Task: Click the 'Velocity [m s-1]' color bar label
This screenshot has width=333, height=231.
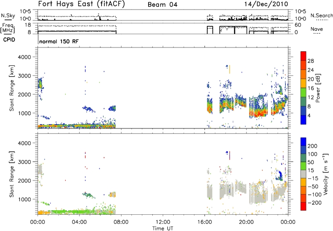Action: click(326, 174)
